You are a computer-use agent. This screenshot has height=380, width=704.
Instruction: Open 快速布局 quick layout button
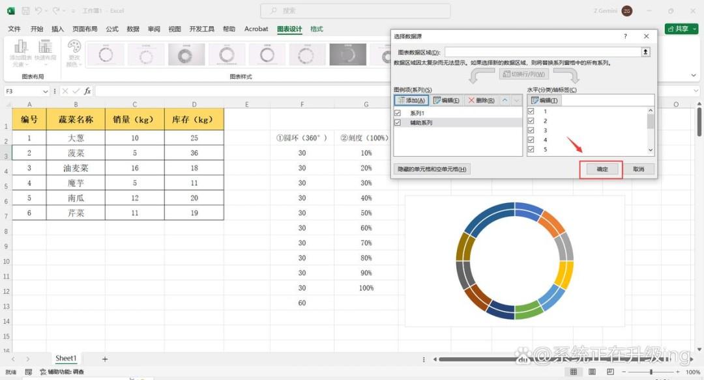click(x=46, y=53)
